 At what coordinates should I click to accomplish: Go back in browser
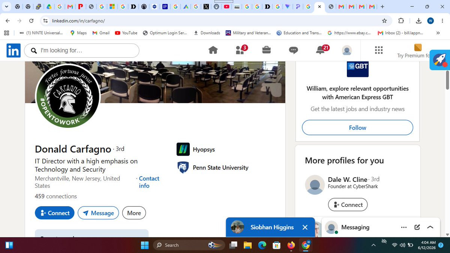8,21
